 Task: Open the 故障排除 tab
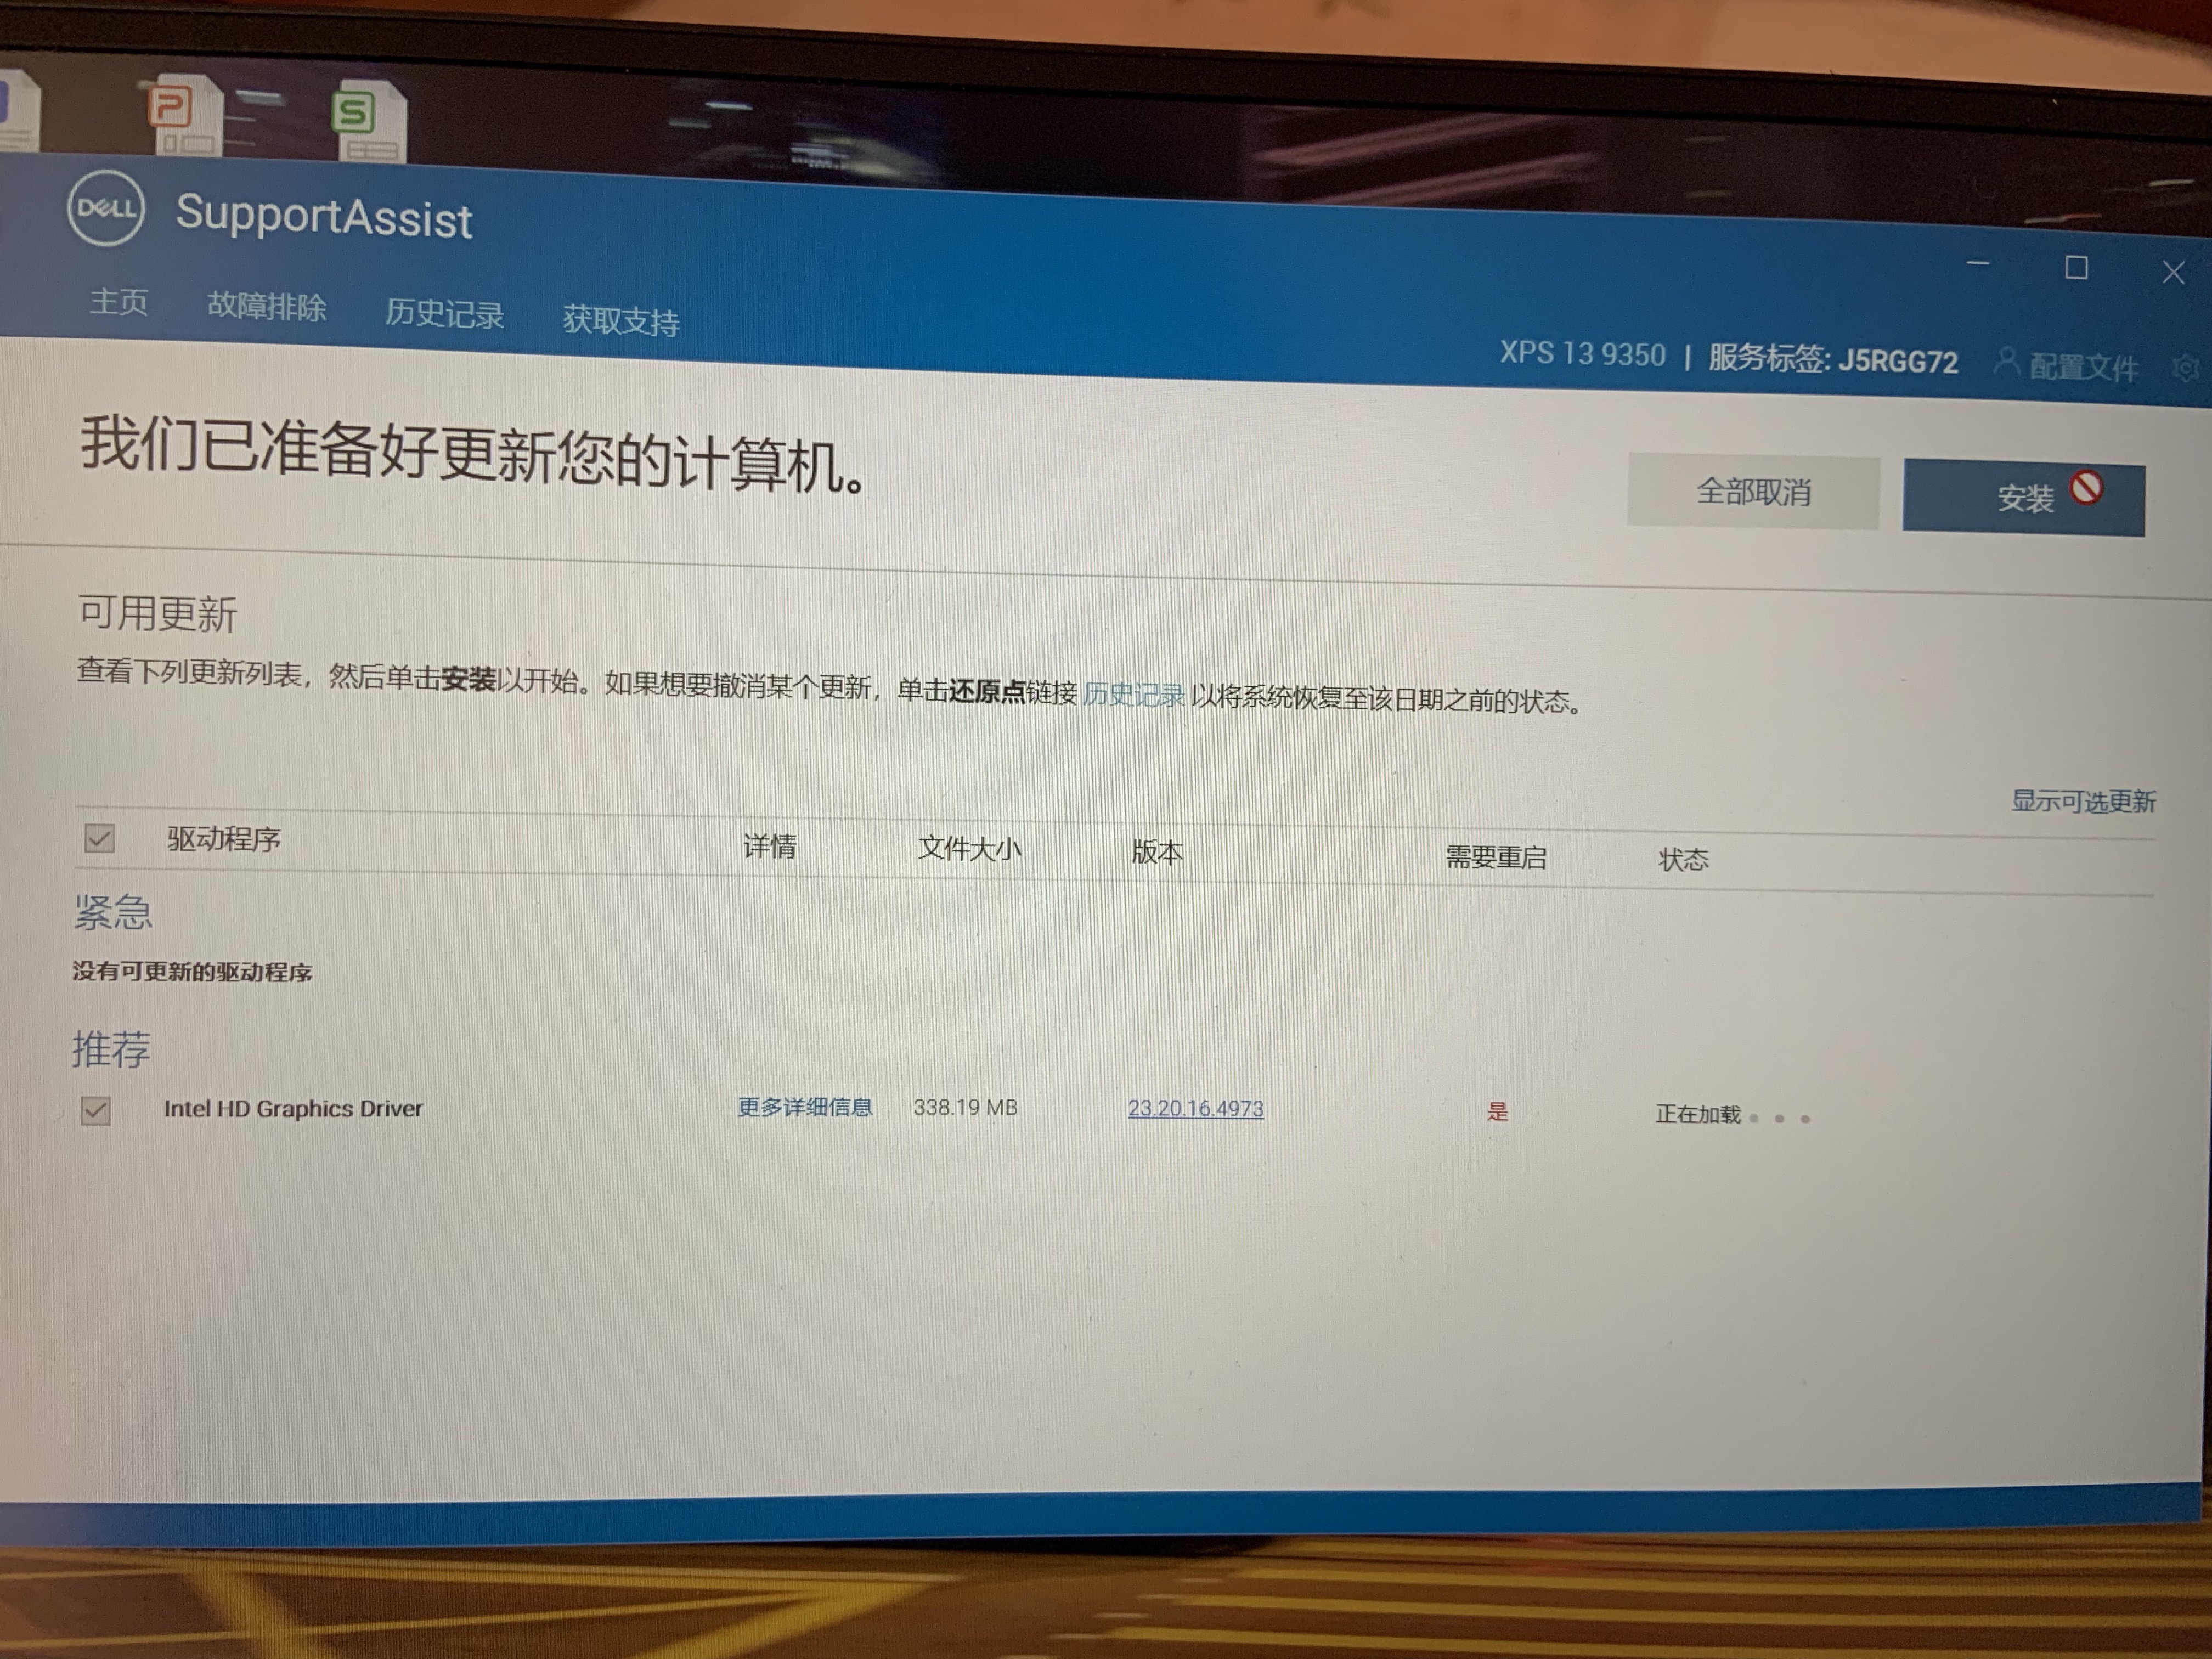click(x=267, y=307)
